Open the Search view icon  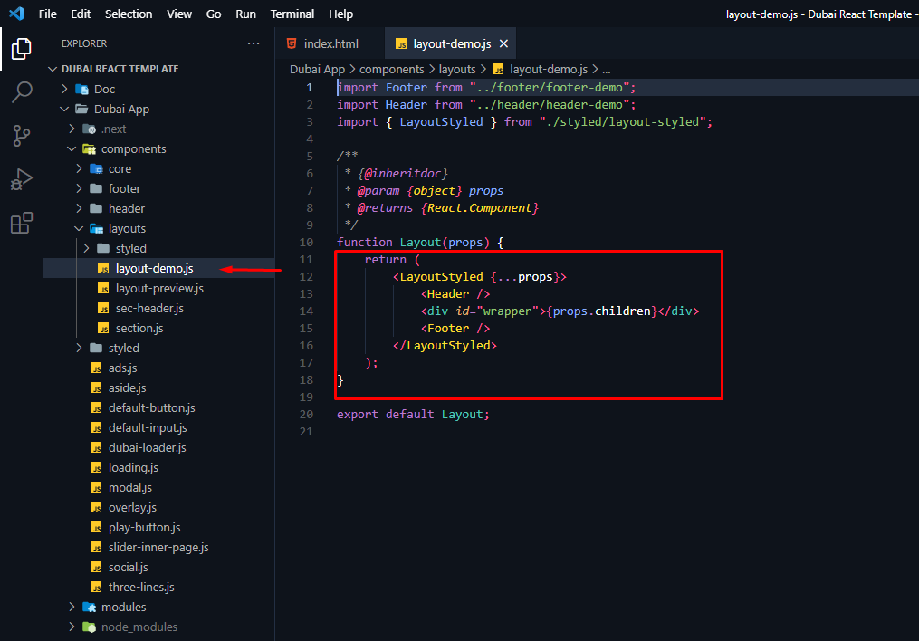(x=21, y=92)
